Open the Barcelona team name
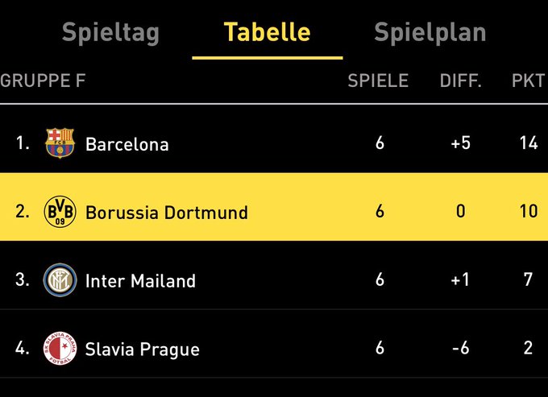This screenshot has height=397, width=548. [x=127, y=144]
